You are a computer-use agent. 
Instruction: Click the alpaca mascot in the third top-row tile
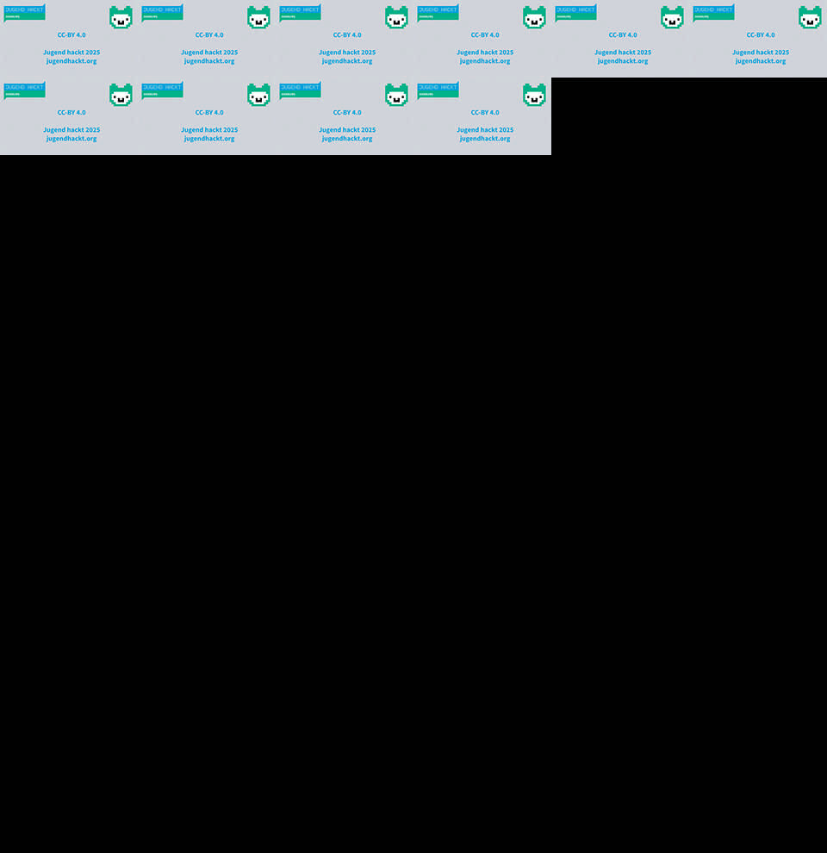[x=396, y=18]
